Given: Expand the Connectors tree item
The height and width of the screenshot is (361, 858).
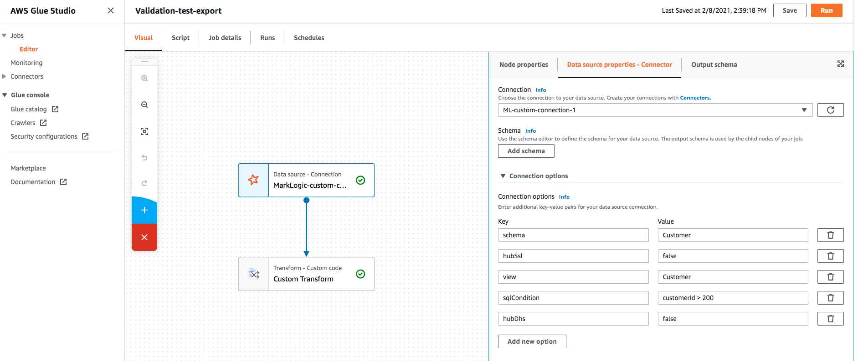Looking at the screenshot, I should [x=5, y=76].
